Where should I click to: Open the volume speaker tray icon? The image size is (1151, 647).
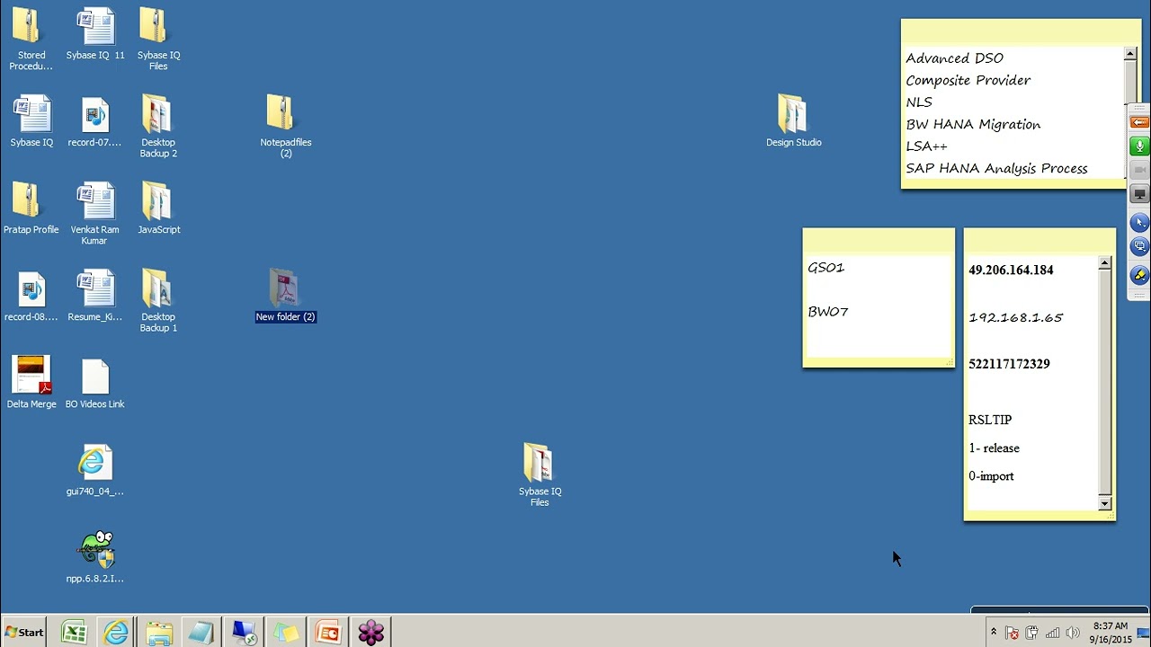coord(1072,633)
